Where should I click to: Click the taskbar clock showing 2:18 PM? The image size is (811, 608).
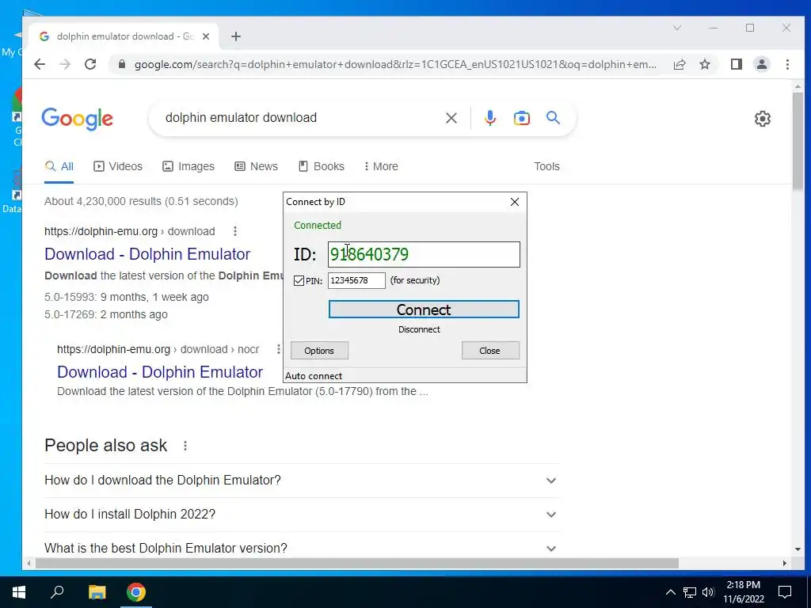coord(743,592)
